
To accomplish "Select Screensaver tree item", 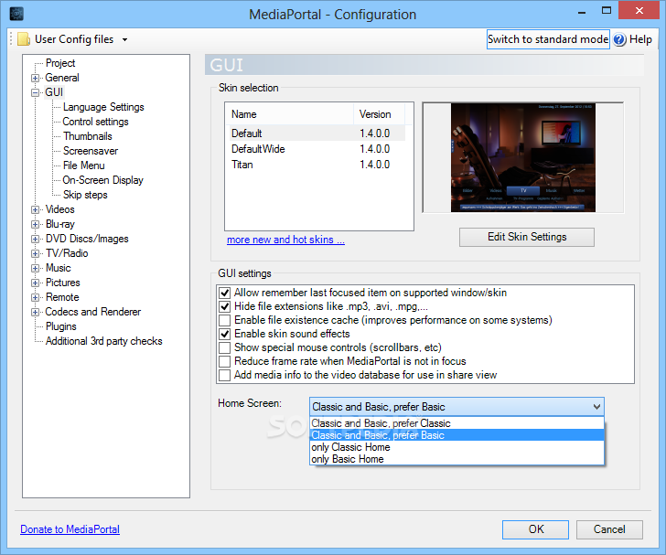I will 91,151.
